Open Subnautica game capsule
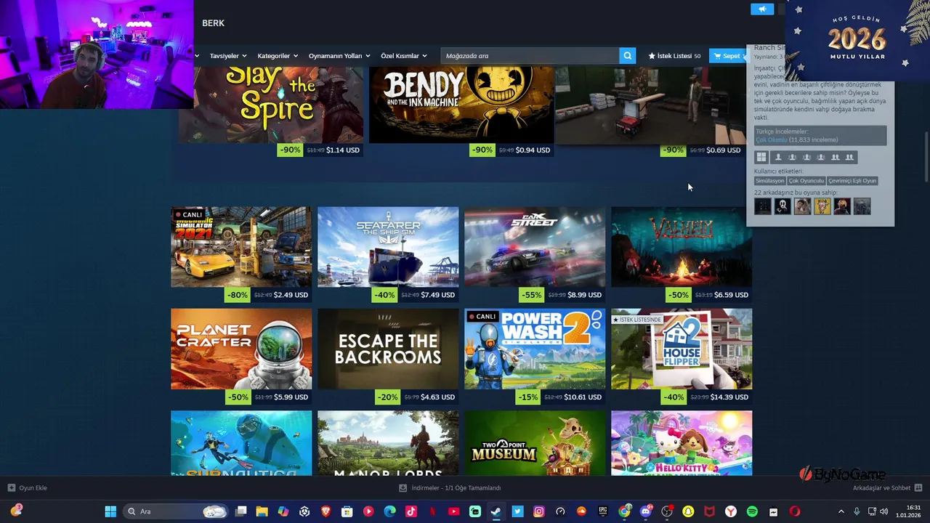The width and height of the screenshot is (930, 523). click(241, 443)
